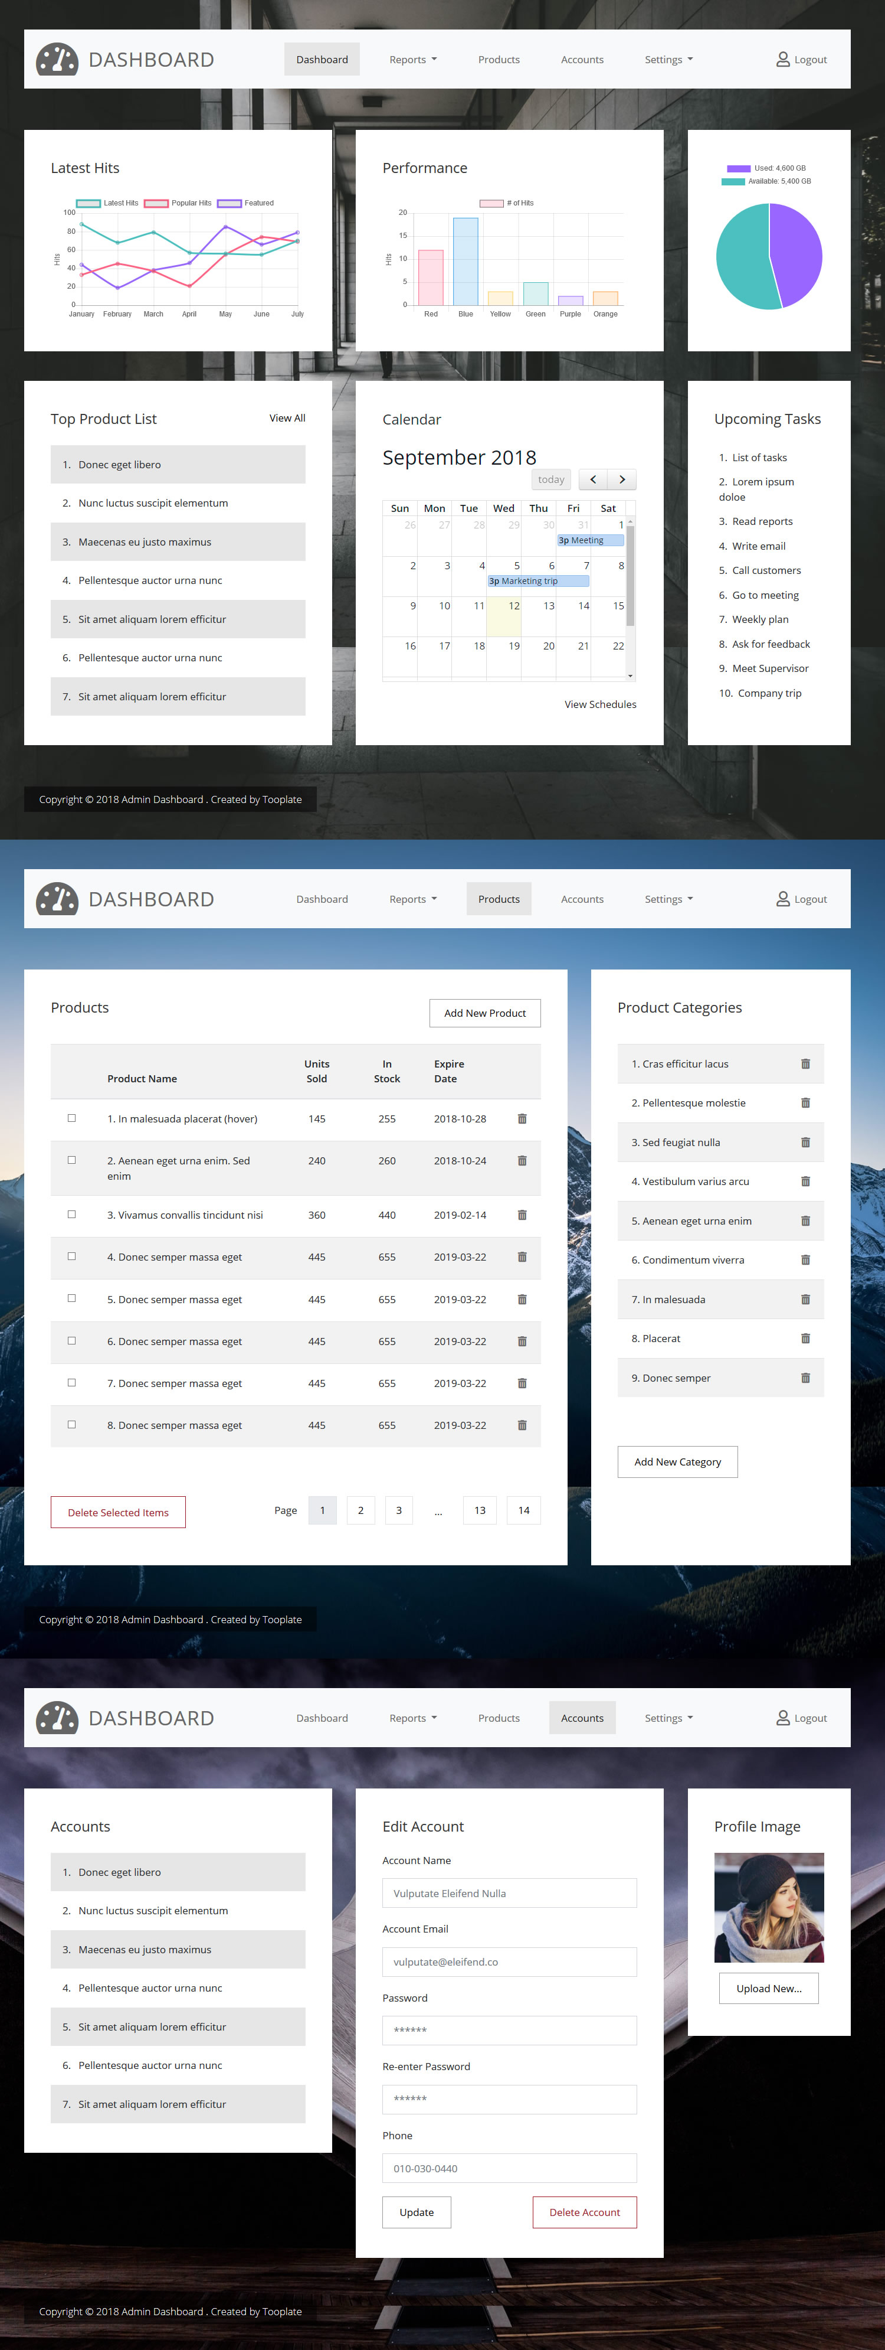The height and width of the screenshot is (2350, 885).
Task: Tick checkbox of '6. Donec semper massa eget'
Action: tap(71, 1340)
